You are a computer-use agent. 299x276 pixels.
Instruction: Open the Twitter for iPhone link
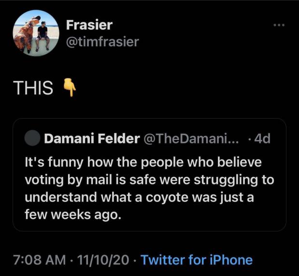(x=197, y=260)
